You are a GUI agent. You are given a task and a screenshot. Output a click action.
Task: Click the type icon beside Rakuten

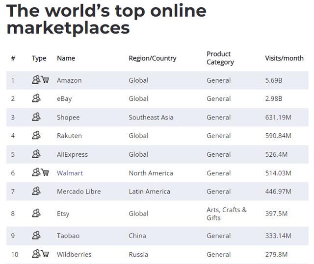(36, 136)
